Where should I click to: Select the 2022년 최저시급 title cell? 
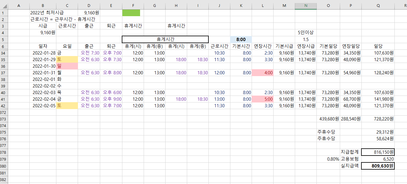(x=47, y=13)
